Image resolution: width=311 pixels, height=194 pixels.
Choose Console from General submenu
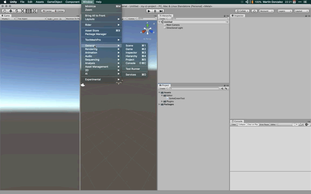(135, 63)
